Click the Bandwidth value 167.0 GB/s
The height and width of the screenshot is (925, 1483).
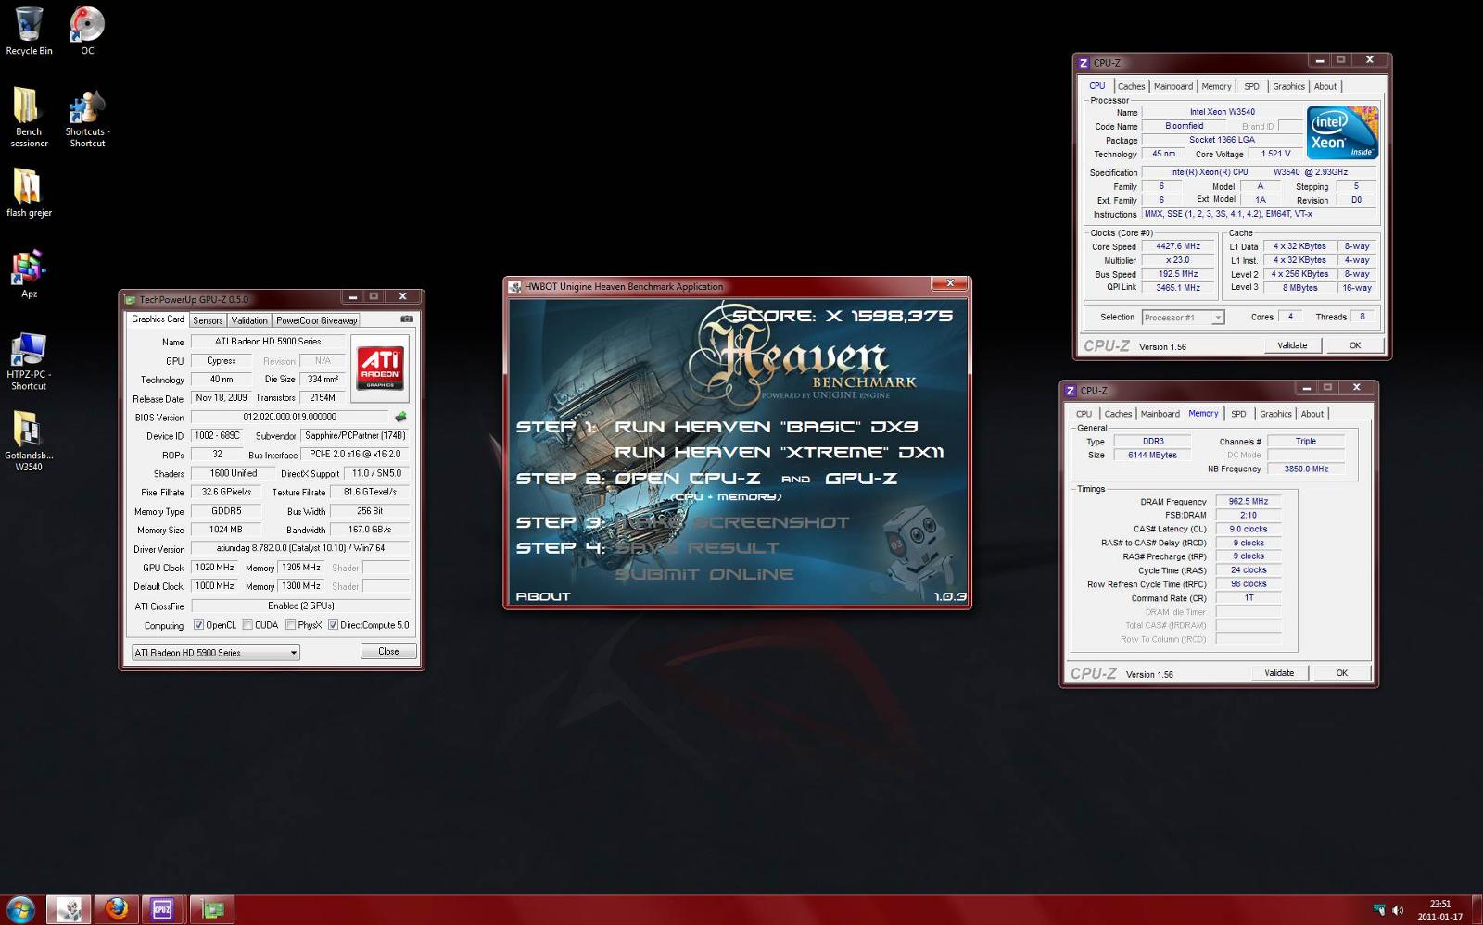tap(370, 530)
